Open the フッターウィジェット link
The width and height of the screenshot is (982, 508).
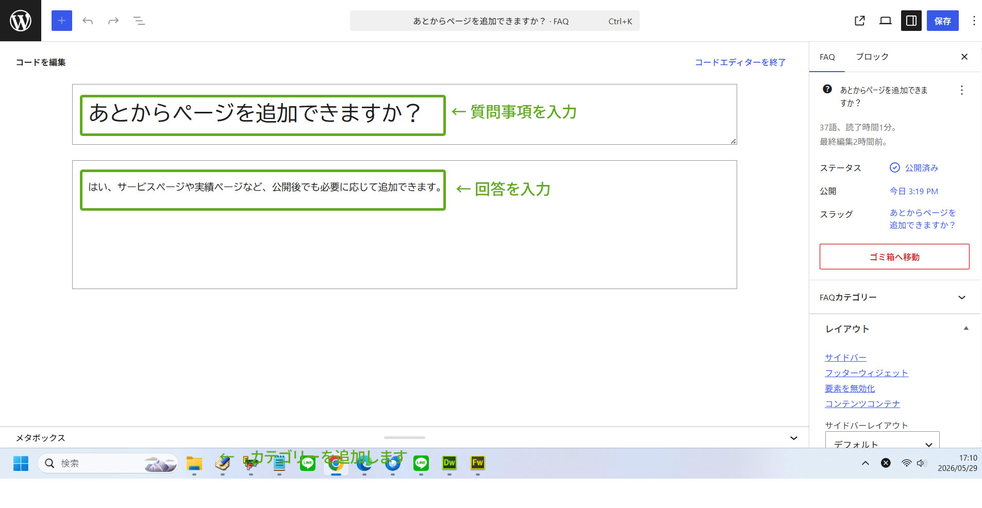867,373
